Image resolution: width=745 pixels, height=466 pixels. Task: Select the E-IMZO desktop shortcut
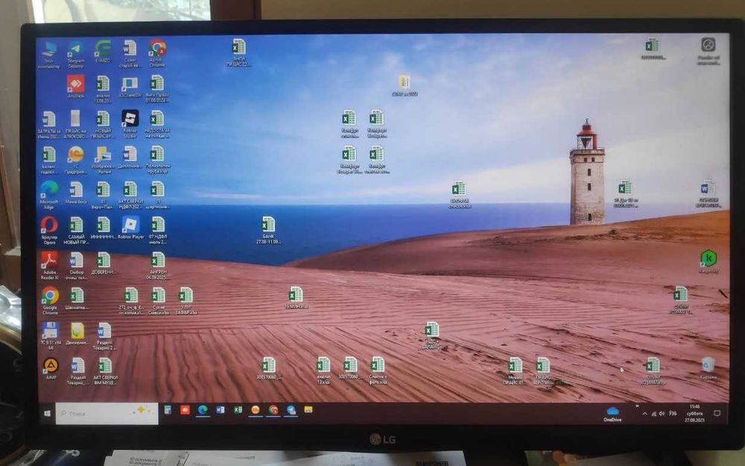(x=103, y=51)
